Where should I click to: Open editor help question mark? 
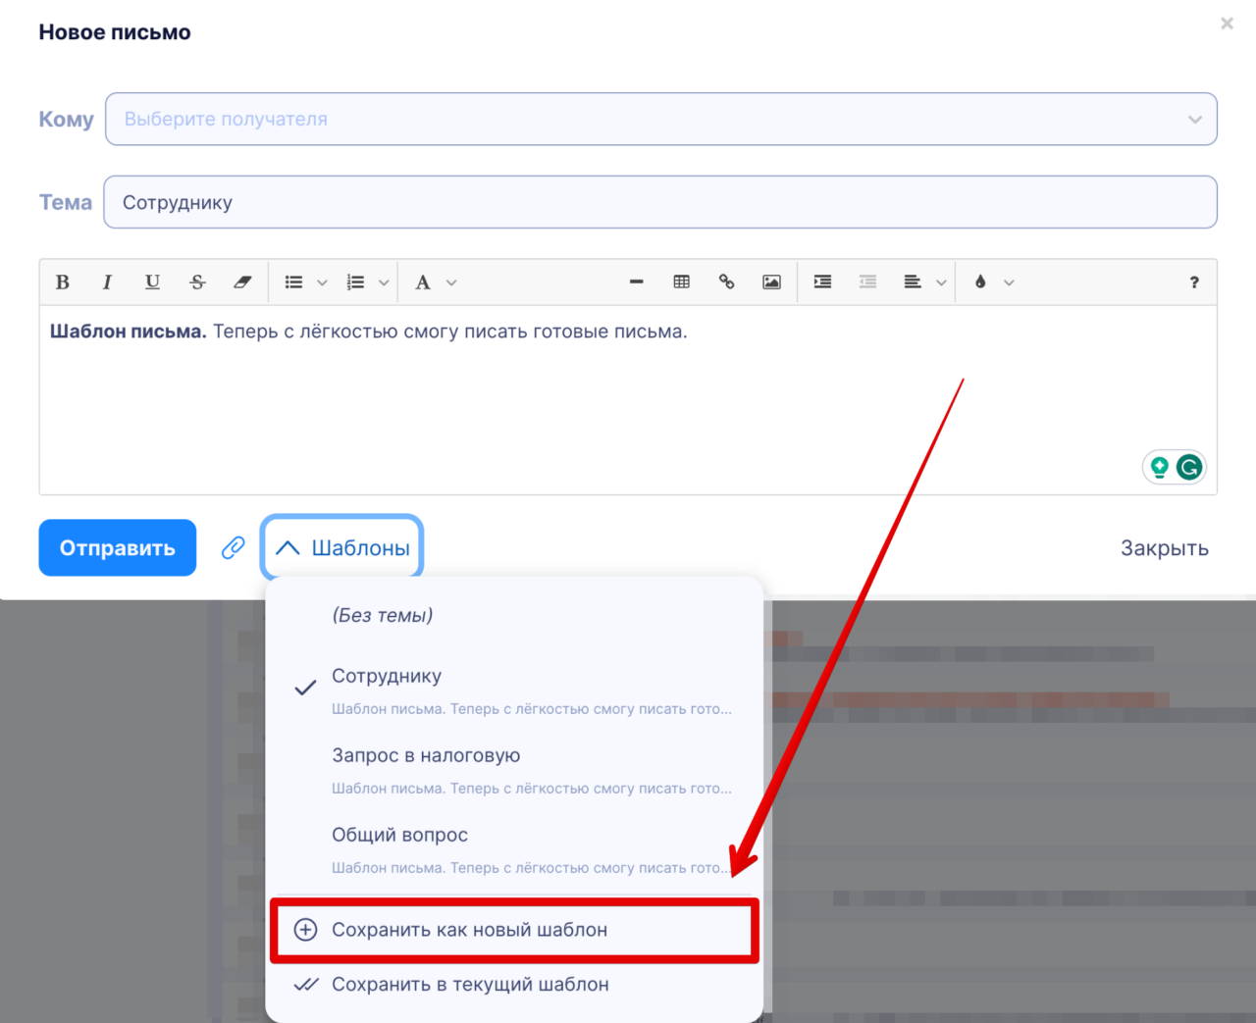pyautogui.click(x=1194, y=282)
